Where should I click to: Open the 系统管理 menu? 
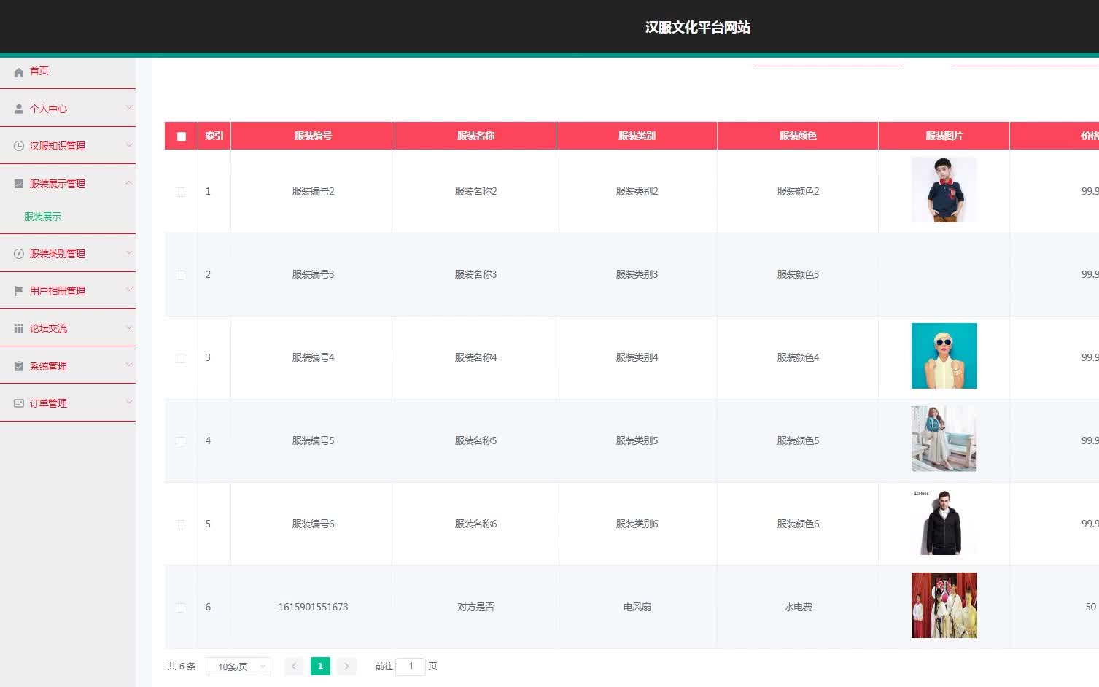pyautogui.click(x=68, y=366)
